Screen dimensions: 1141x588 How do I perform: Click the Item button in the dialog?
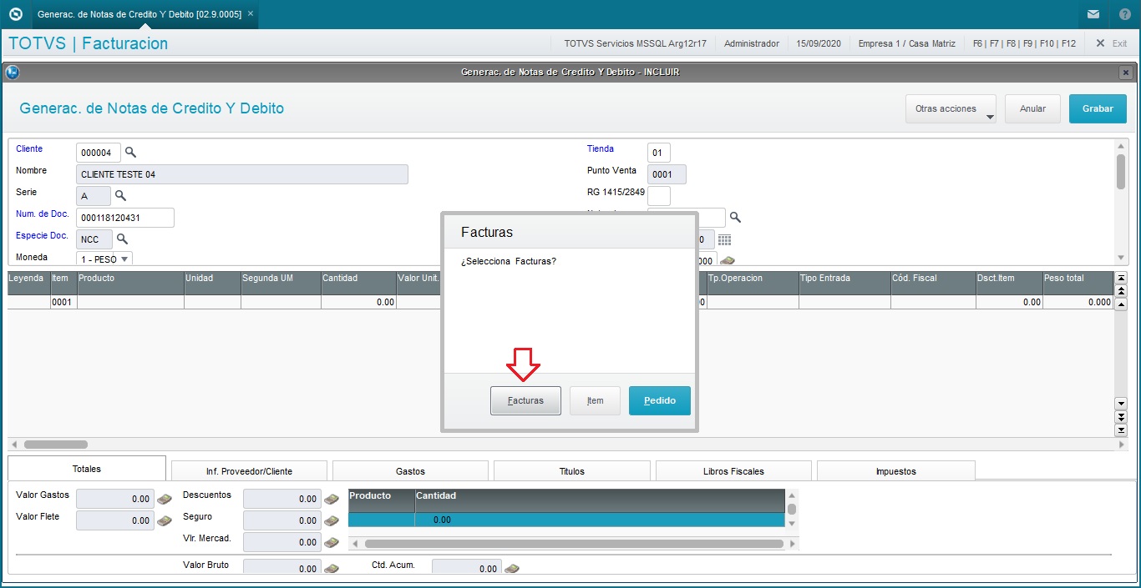(595, 400)
